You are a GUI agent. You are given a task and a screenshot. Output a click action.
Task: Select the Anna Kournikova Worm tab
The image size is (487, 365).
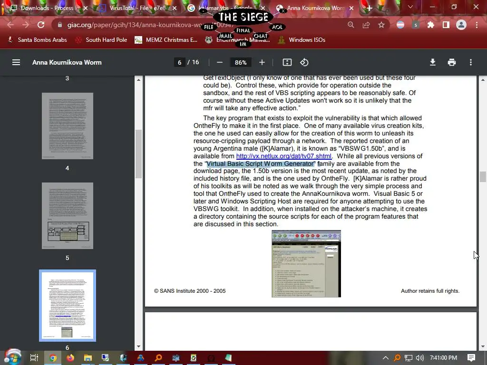pos(316,8)
